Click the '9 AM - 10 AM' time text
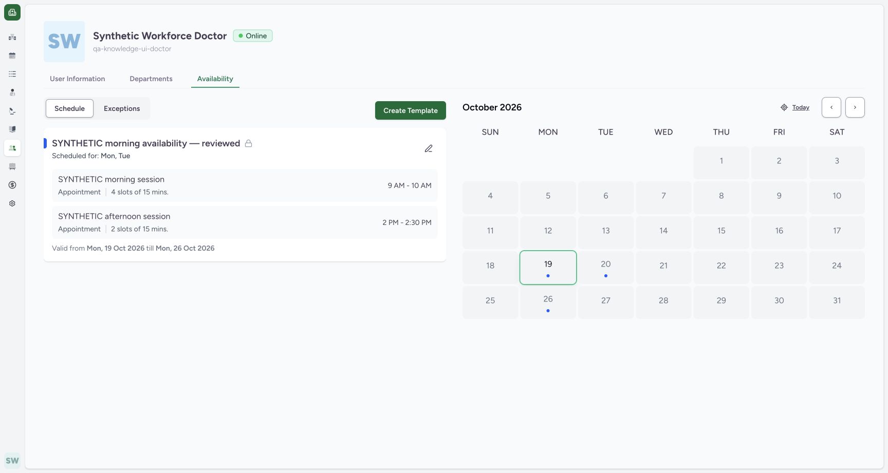The width and height of the screenshot is (888, 473). click(410, 185)
